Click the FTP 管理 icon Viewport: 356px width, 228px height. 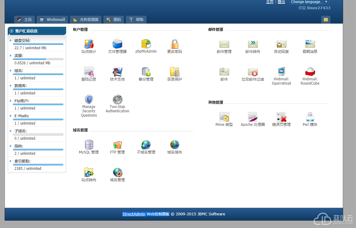tap(117, 145)
